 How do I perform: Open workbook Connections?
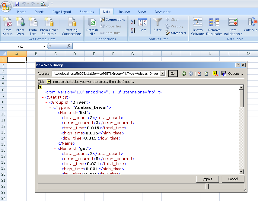113,20
